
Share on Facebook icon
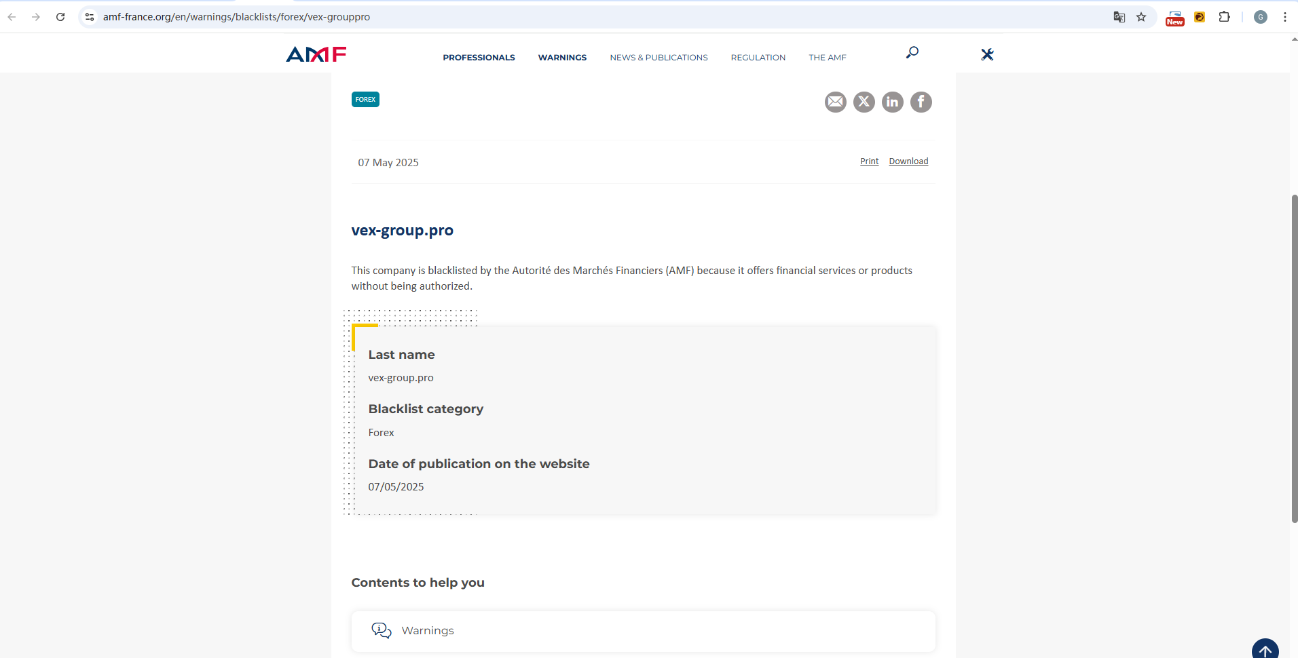(x=921, y=102)
